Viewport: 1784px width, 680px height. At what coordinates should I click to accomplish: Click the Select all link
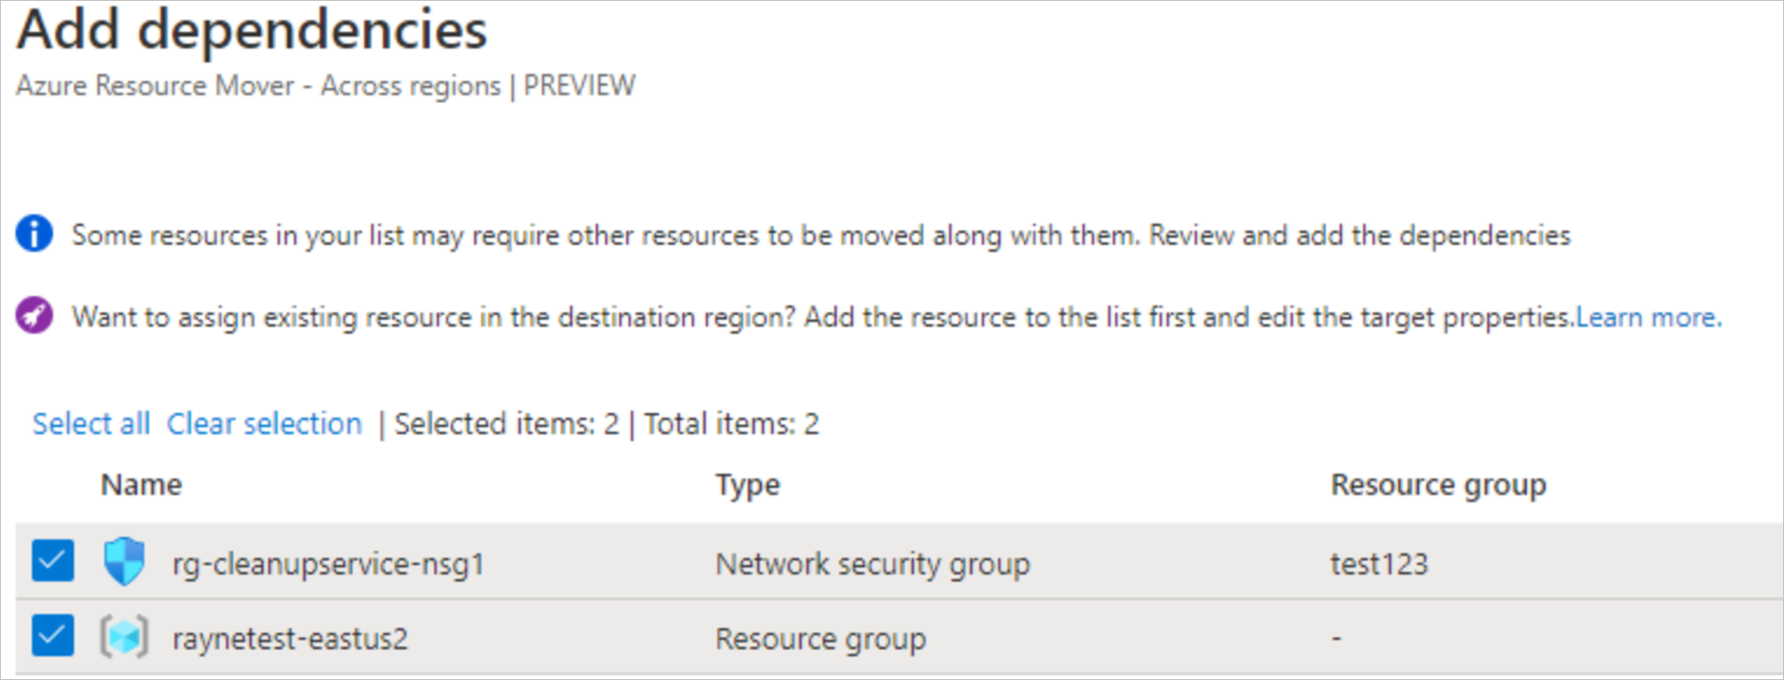[91, 424]
